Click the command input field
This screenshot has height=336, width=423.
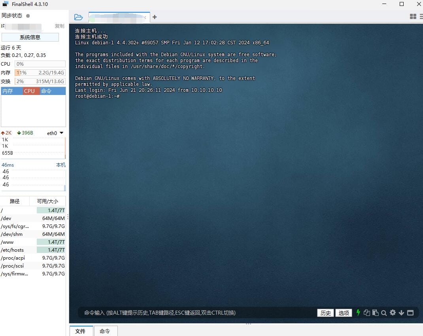[x=198, y=313]
